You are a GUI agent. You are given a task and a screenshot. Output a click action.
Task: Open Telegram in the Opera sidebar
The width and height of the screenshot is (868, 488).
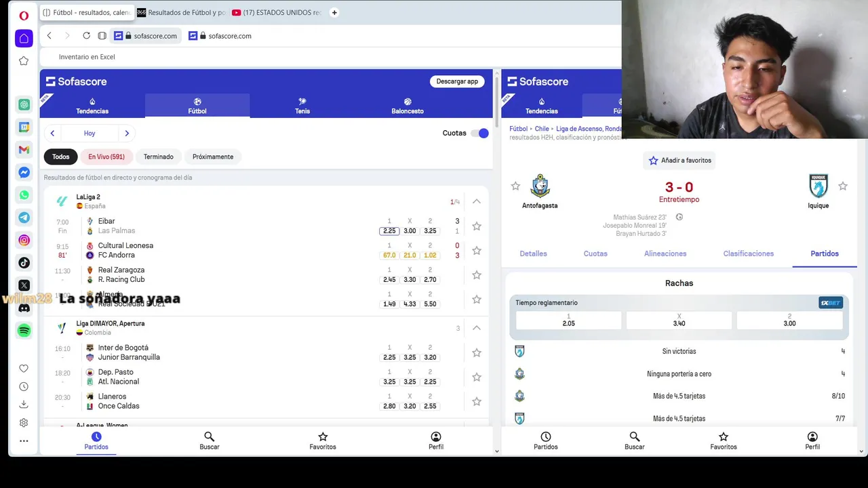[x=24, y=218]
